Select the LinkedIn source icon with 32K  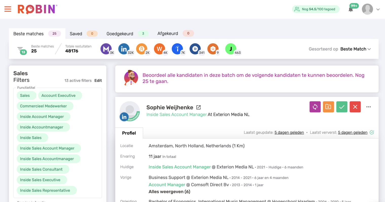[x=124, y=49]
